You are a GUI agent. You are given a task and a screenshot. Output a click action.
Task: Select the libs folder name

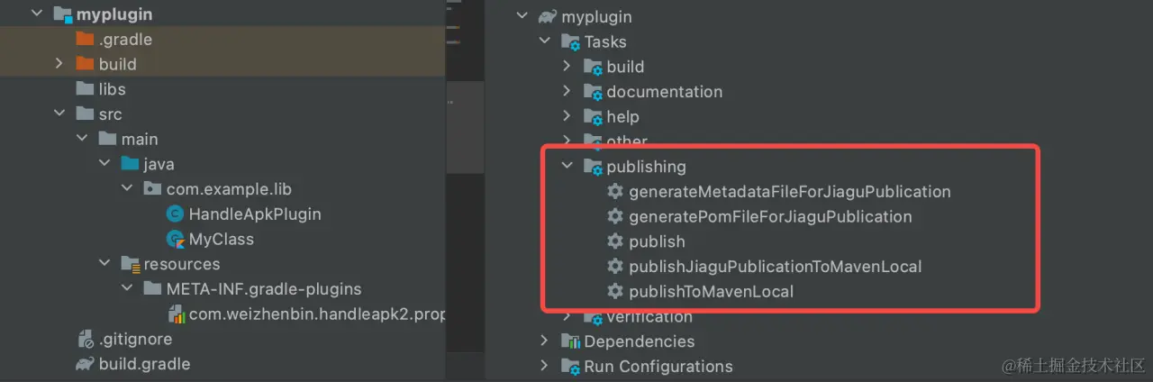tap(113, 89)
